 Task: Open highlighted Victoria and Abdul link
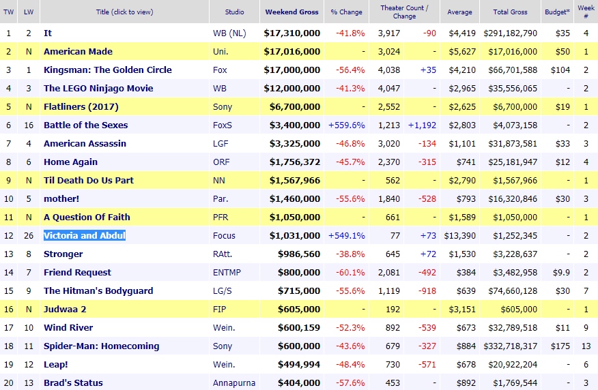[85, 235]
